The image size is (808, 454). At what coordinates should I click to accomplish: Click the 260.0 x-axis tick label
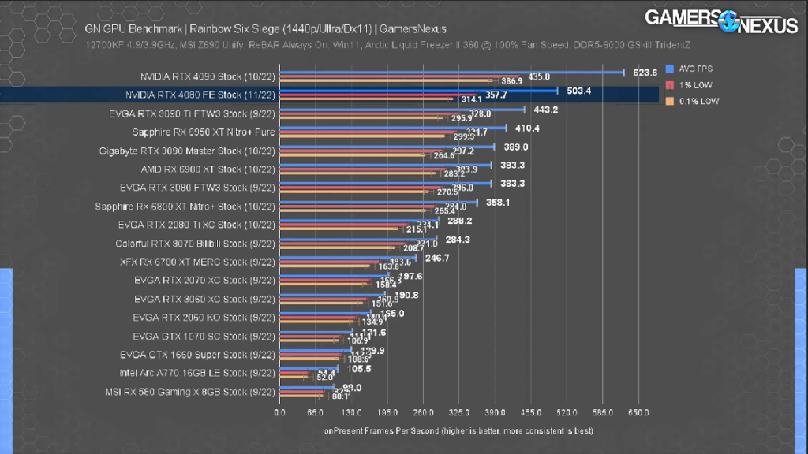pyautogui.click(x=423, y=413)
